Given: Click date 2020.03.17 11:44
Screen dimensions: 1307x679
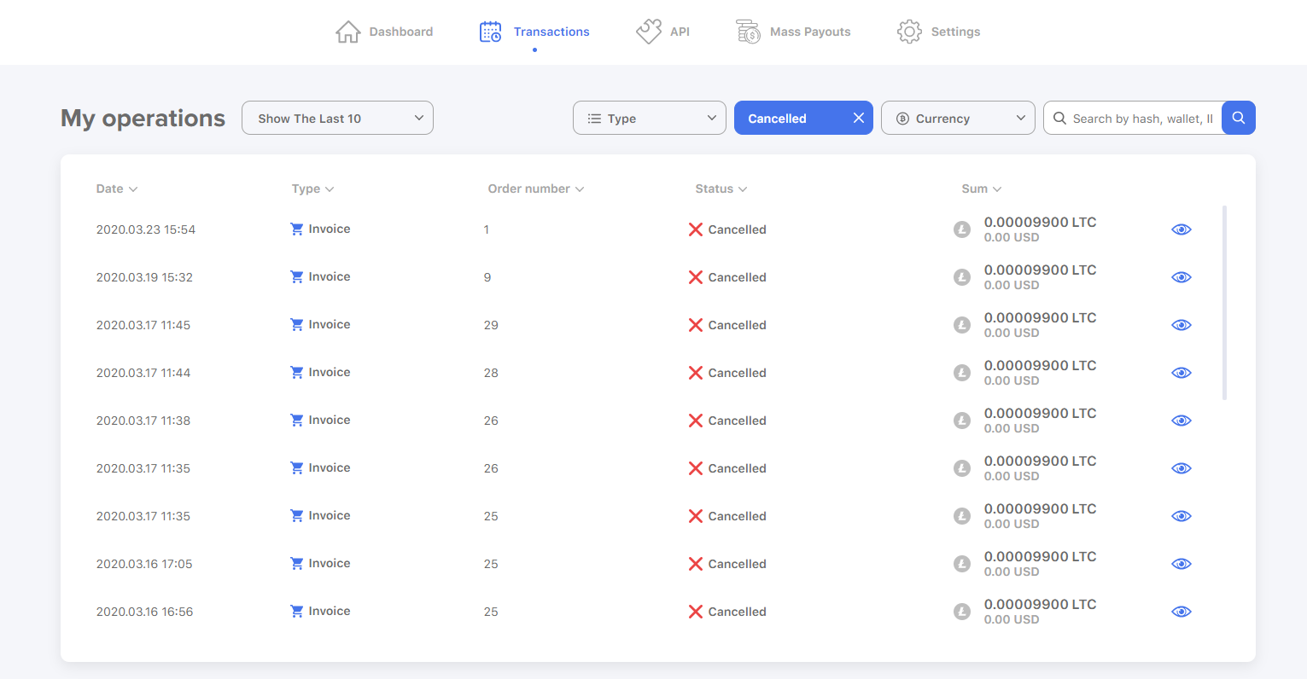Looking at the screenshot, I should (x=143, y=373).
